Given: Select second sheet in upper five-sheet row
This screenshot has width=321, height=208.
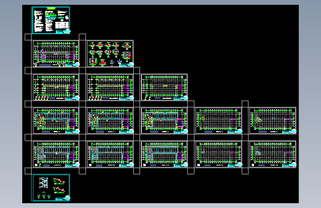Looking at the screenshot, I should [110, 121].
